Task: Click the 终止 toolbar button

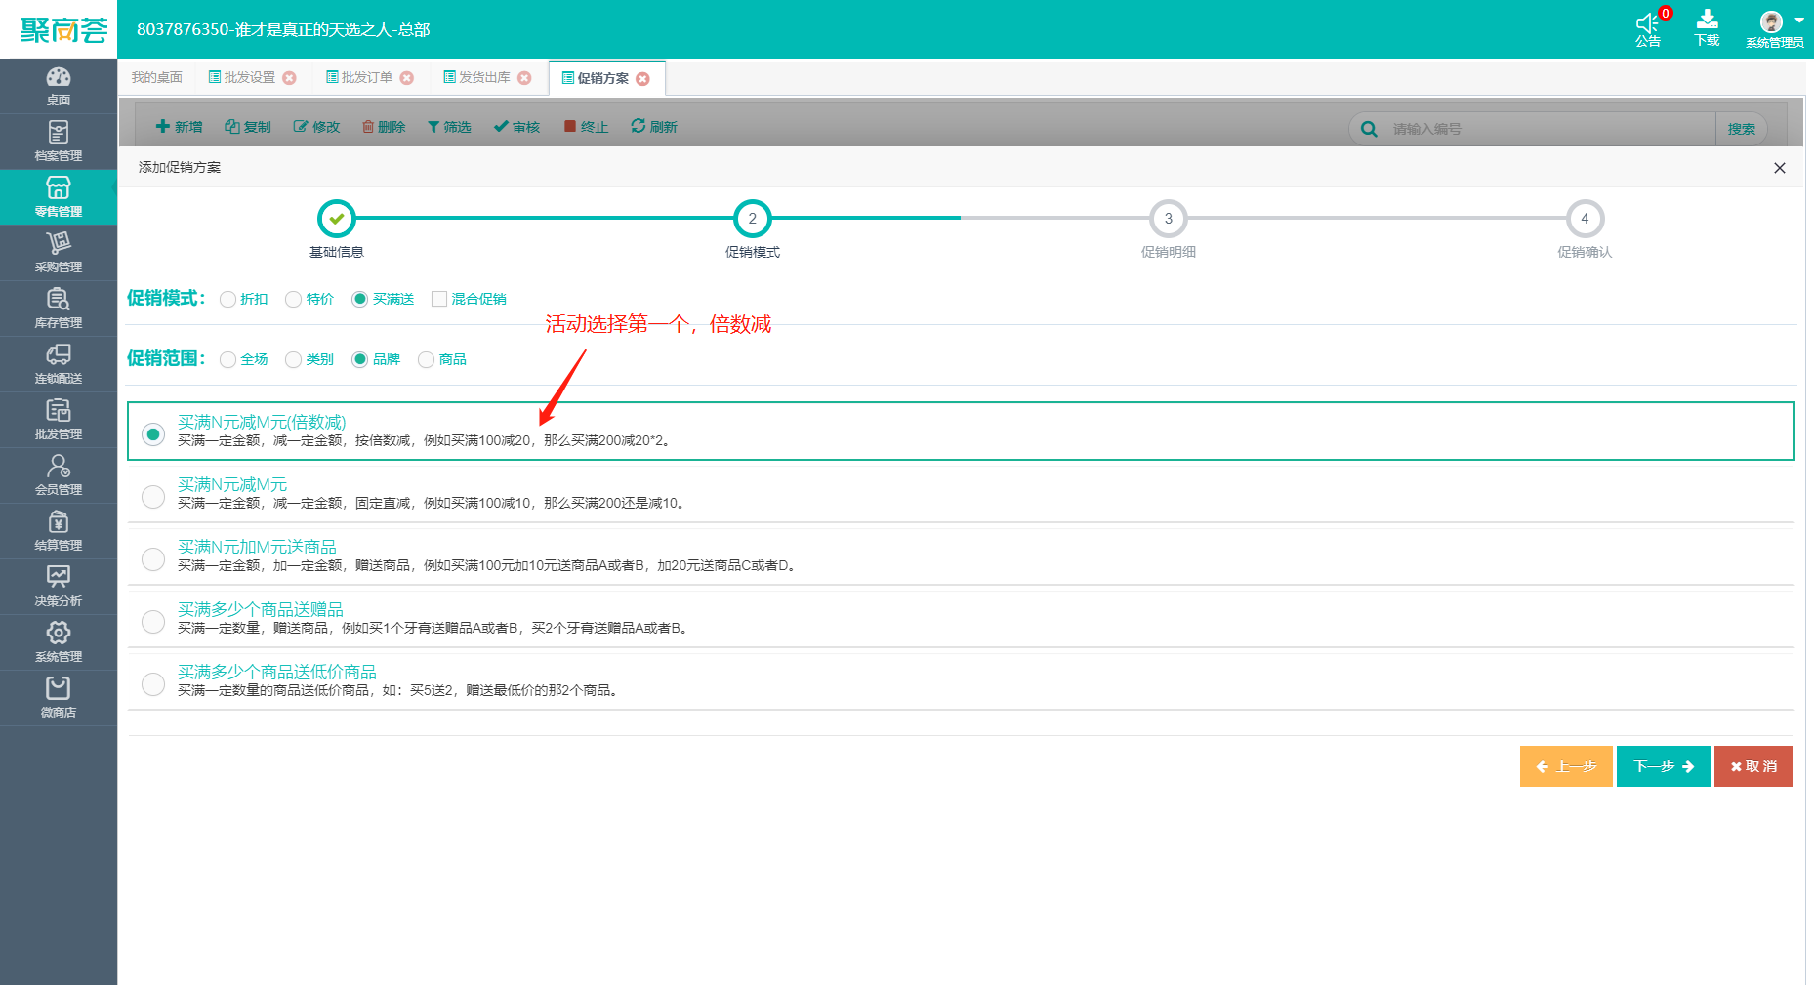Action: pyautogui.click(x=586, y=127)
